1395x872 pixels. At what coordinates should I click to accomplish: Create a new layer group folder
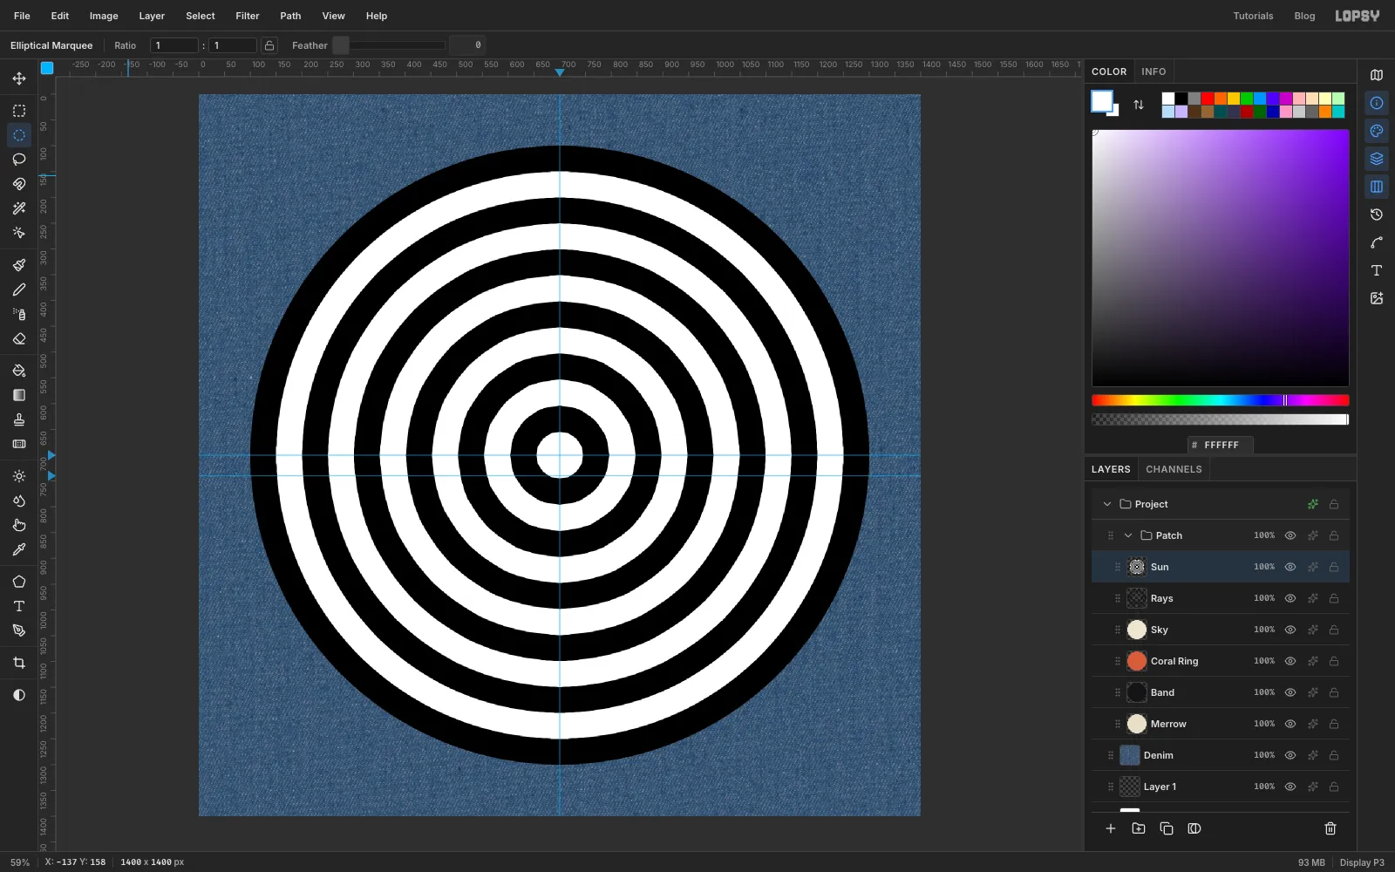pyautogui.click(x=1139, y=828)
